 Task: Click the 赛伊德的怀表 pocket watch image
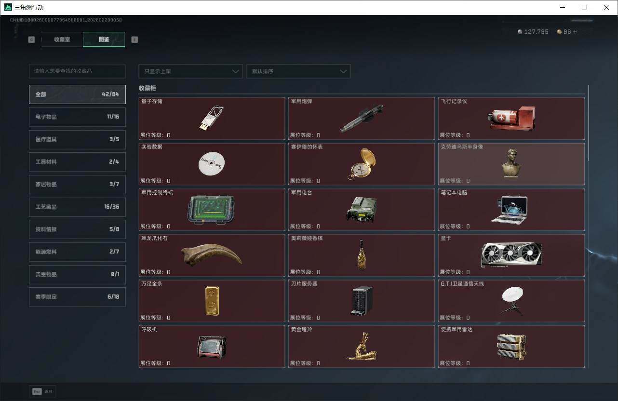pyautogui.click(x=362, y=164)
